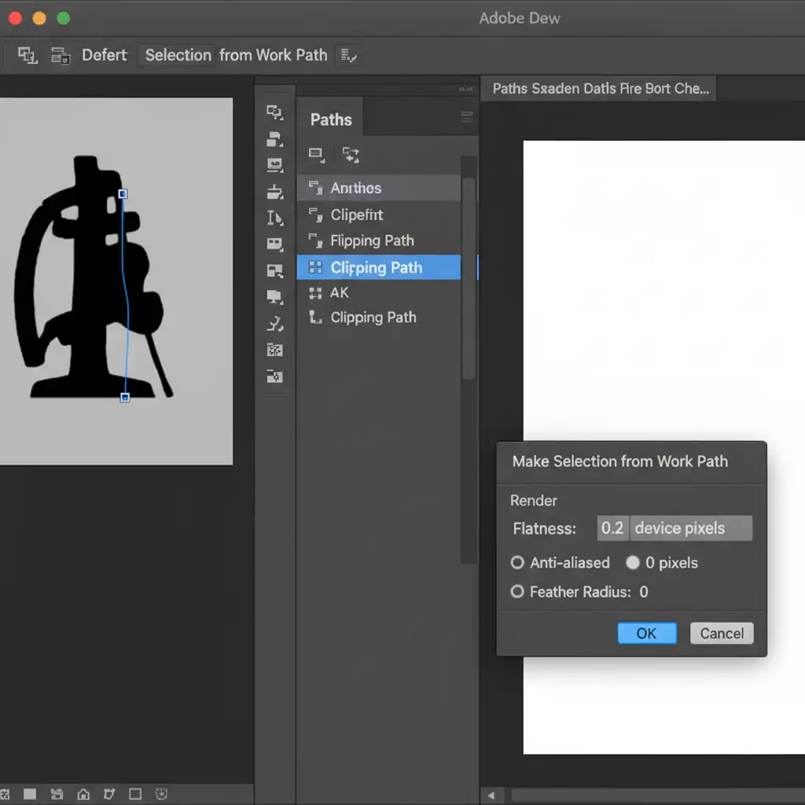Click the Anrthes path row icon
805x805 pixels.
(316, 188)
